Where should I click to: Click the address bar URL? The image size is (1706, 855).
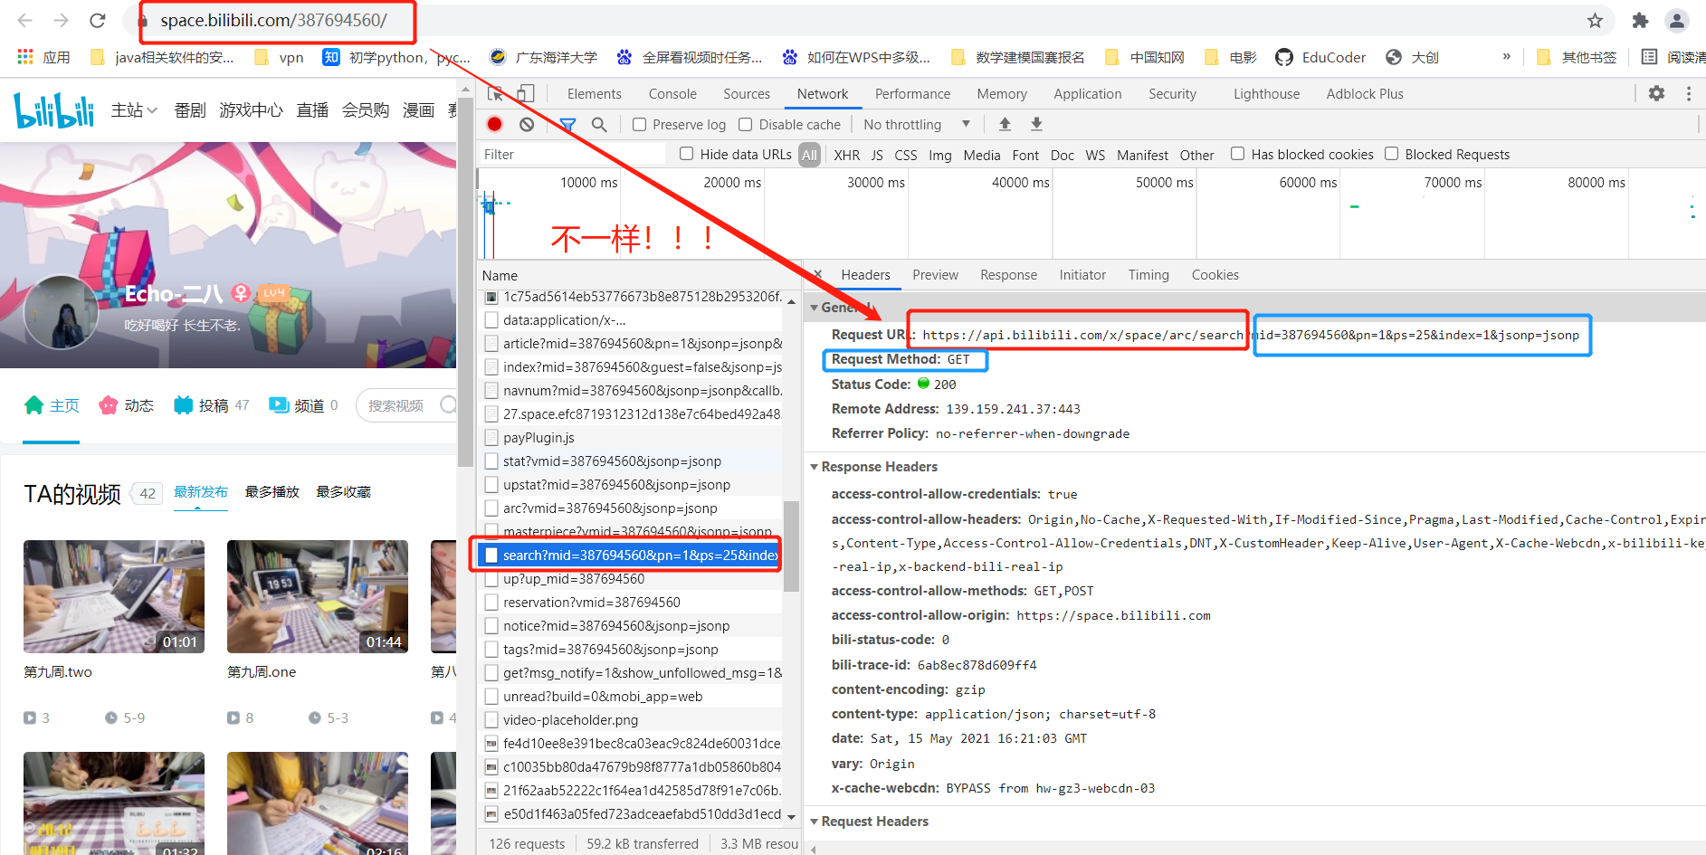point(273,20)
